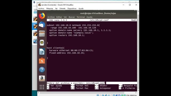
Task: Maximize the servidor VirtualBox window
Action: [x=130, y=5]
